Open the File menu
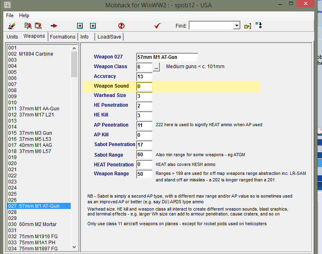The image size is (322, 254). (x=10, y=15)
